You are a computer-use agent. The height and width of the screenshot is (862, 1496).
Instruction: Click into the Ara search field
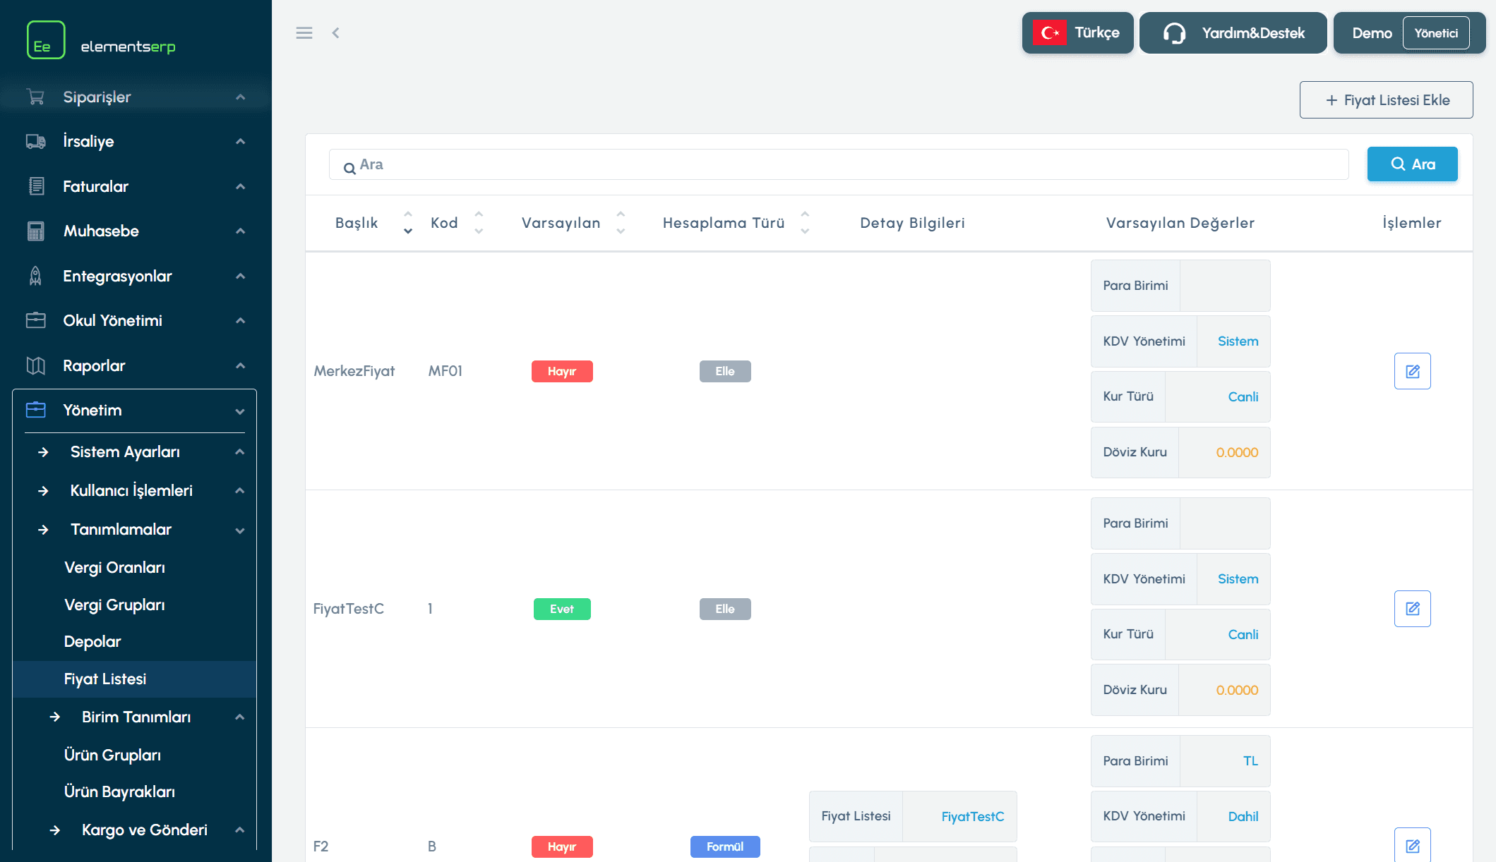click(839, 164)
